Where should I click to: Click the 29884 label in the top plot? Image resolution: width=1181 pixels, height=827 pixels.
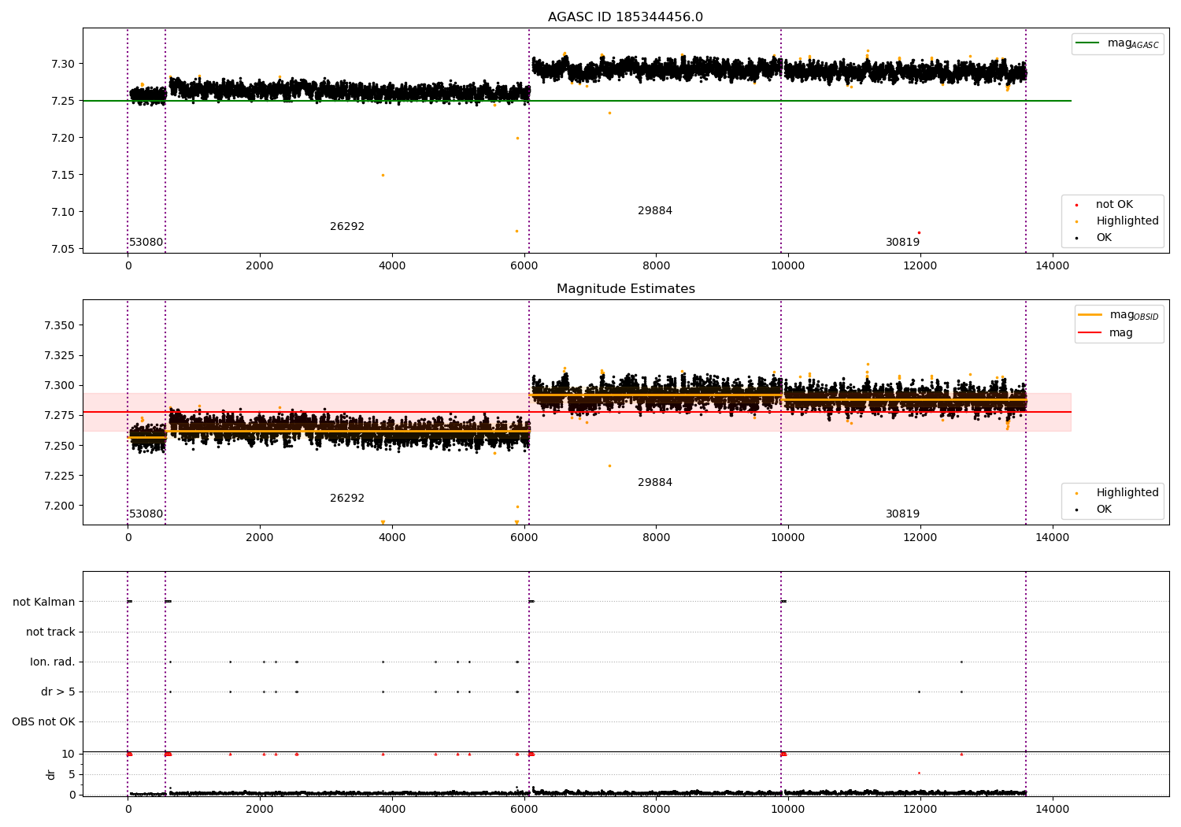point(655,211)
